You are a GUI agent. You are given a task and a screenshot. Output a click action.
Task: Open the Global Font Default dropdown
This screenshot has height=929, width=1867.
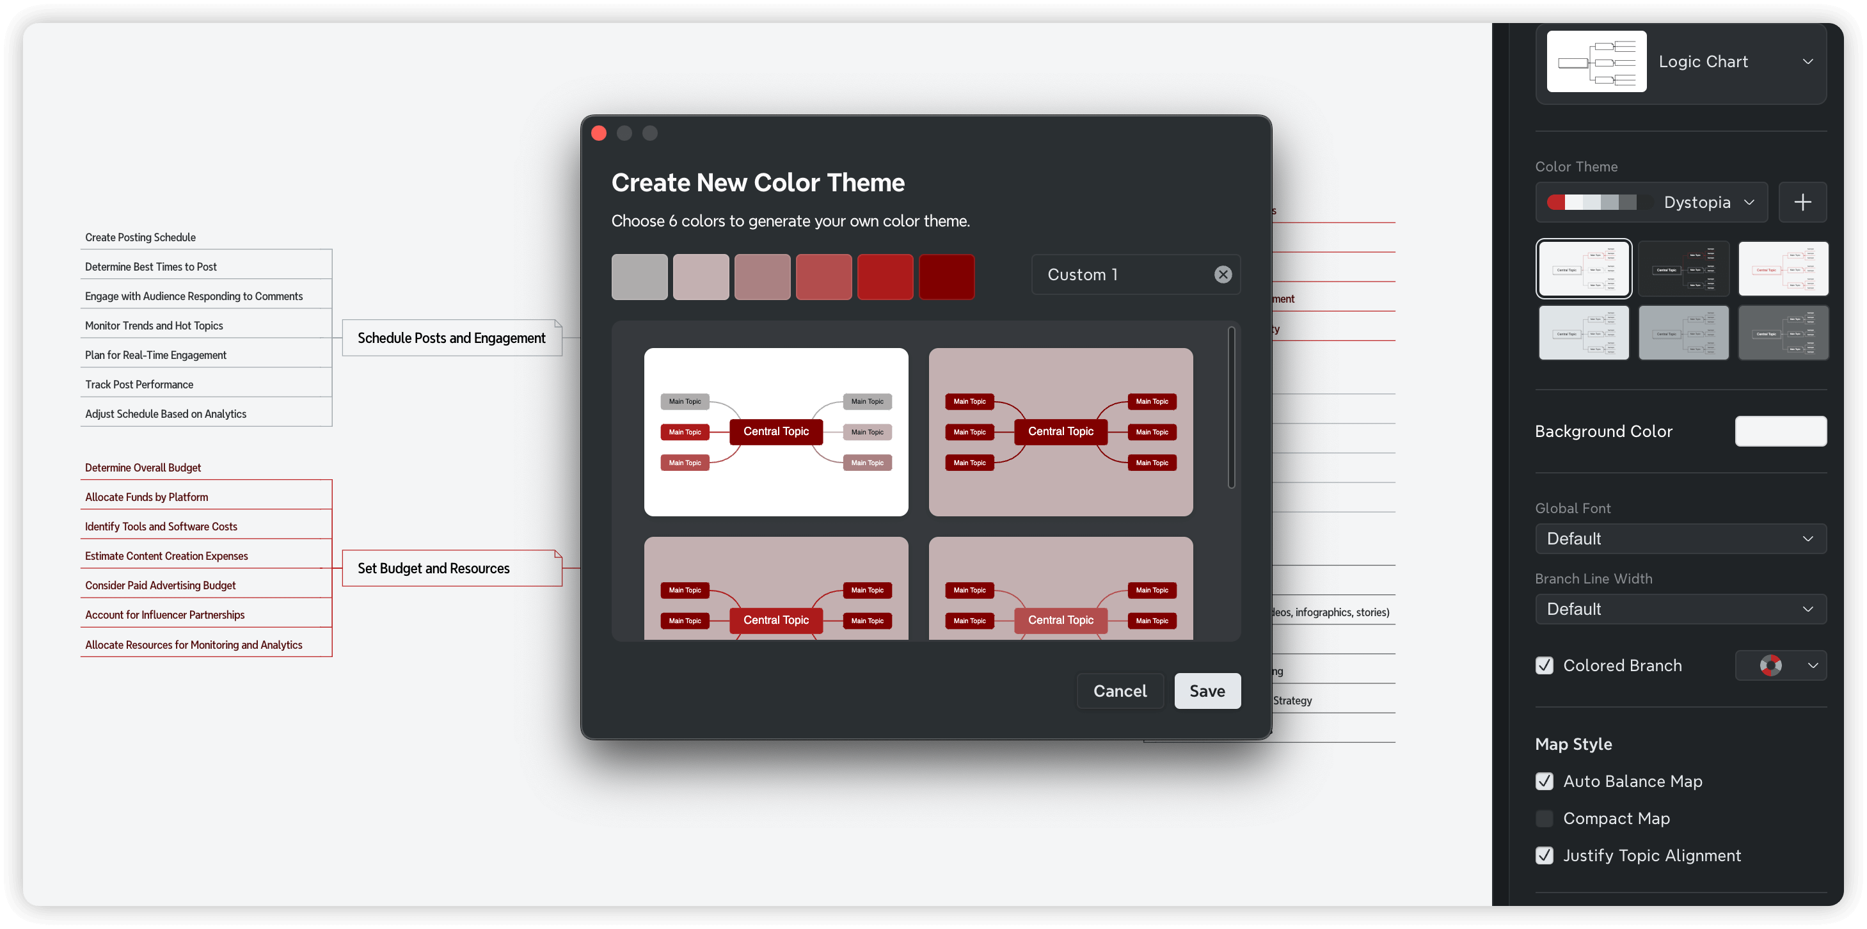coord(1680,539)
